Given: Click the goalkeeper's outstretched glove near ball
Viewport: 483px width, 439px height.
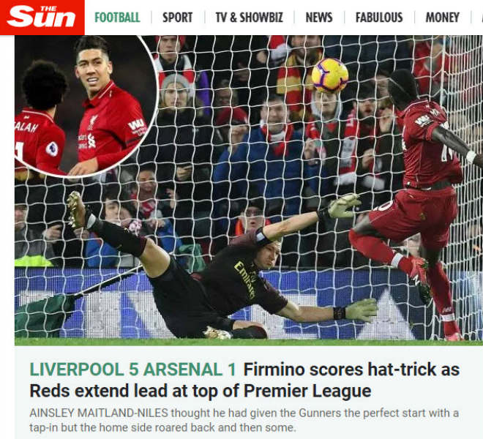Looking at the screenshot, I should click(x=344, y=206).
